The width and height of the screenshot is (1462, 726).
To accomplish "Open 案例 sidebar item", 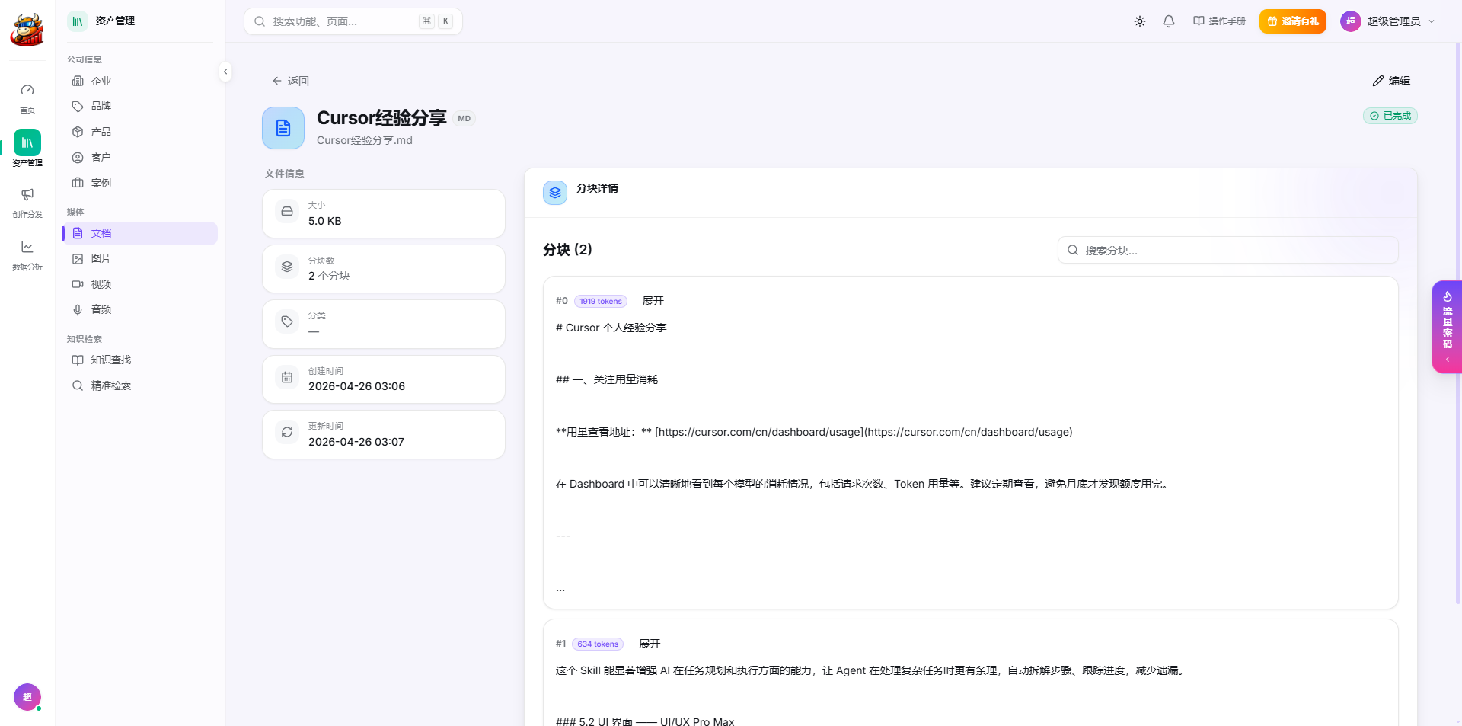I will click(x=140, y=183).
